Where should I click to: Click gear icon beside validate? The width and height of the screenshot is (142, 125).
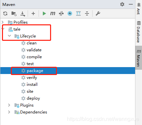click(23, 50)
